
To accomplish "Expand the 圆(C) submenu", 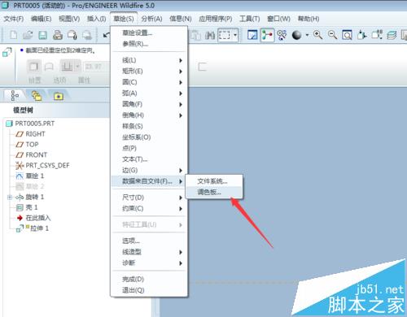I will [x=149, y=82].
